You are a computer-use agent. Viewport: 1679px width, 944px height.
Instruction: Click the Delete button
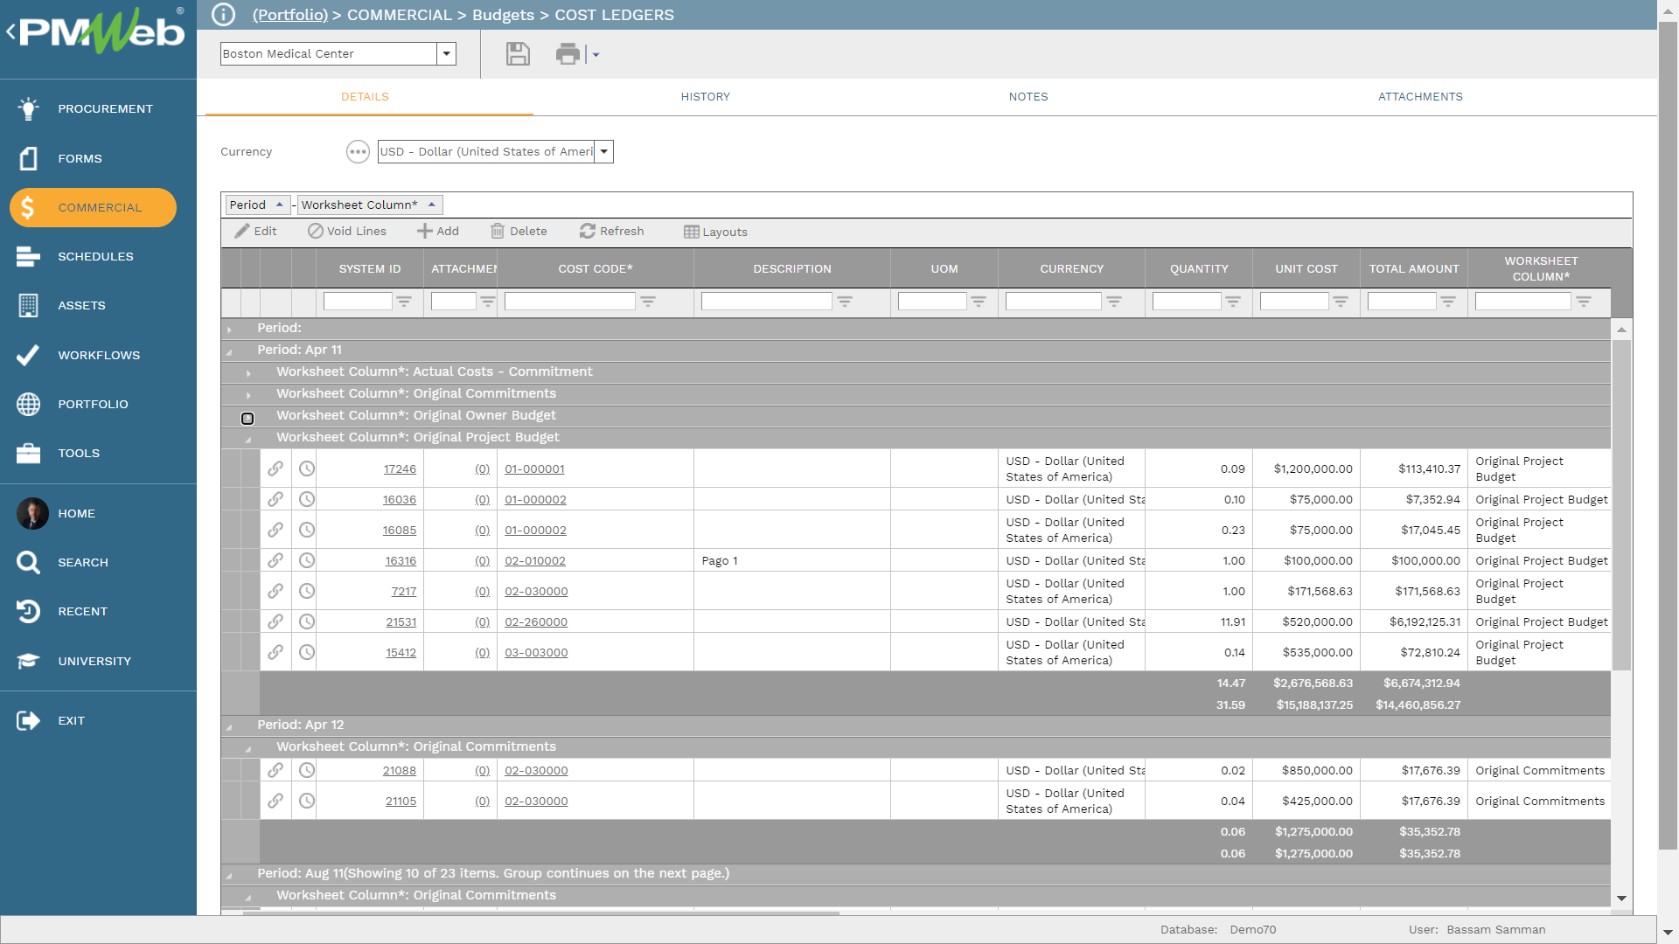click(519, 232)
